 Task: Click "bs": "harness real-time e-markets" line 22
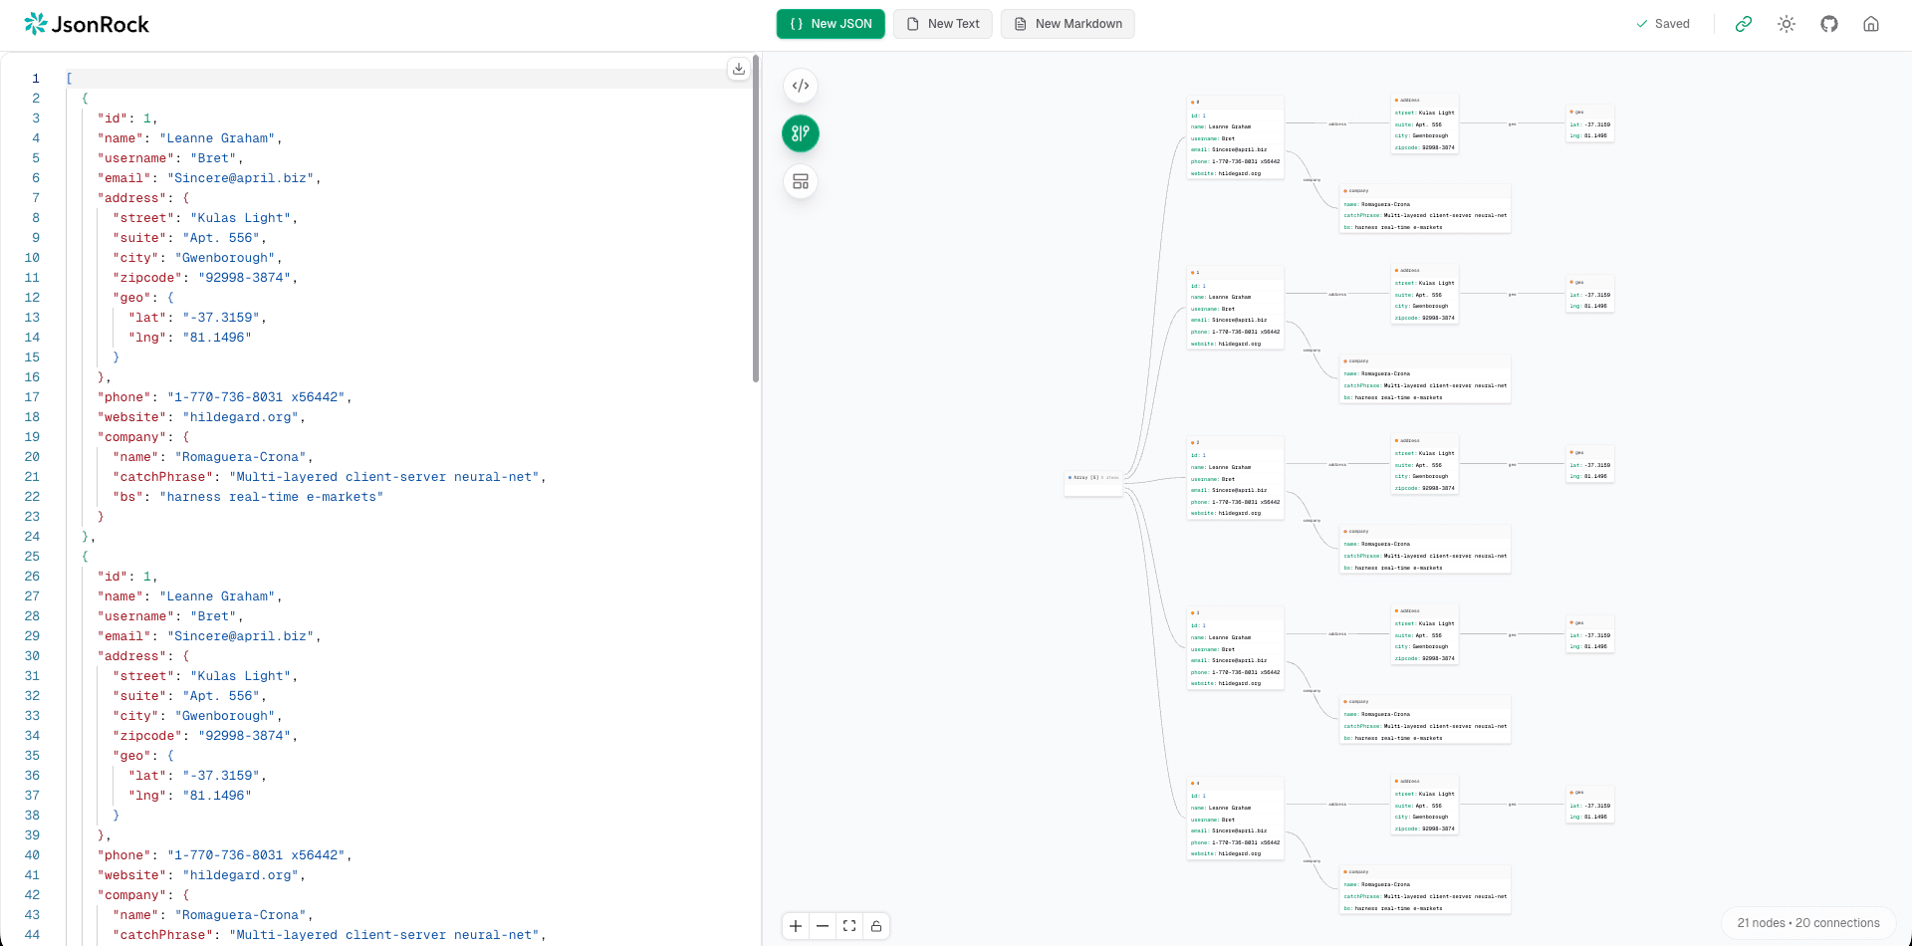248,497
